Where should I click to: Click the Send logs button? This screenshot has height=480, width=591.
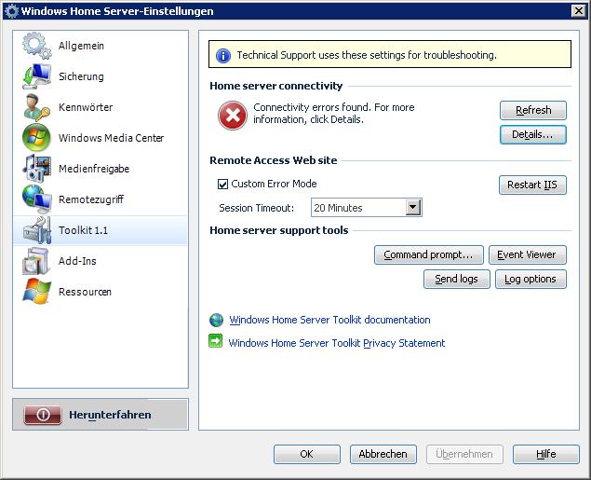click(457, 280)
